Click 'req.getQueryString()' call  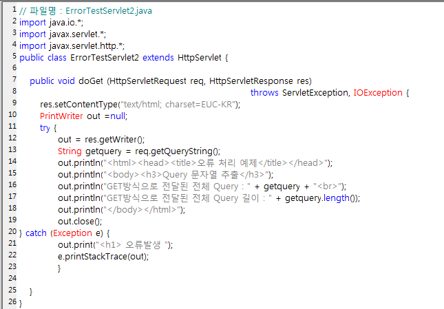[177, 151]
